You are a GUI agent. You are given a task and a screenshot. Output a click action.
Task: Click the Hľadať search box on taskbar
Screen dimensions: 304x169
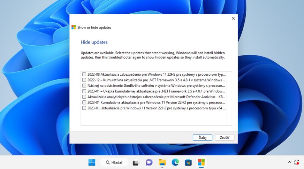pyautogui.click(x=114, y=162)
